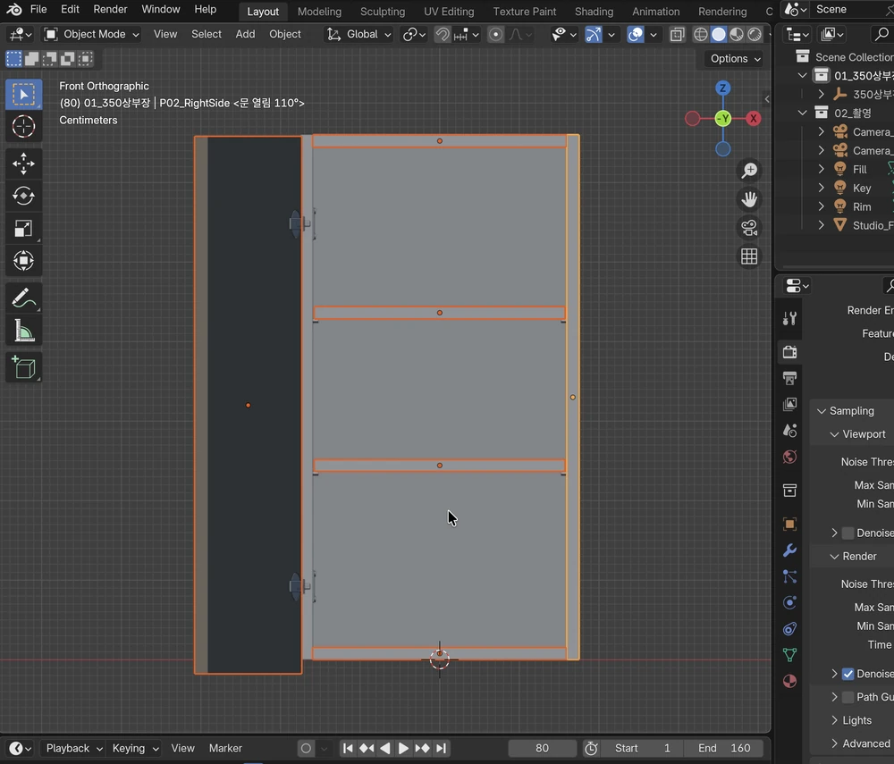Screen dimensions: 894x764
Task: Toggle the camera view icon
Action: 749,228
